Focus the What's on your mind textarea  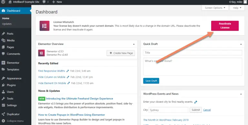[x=192, y=67]
